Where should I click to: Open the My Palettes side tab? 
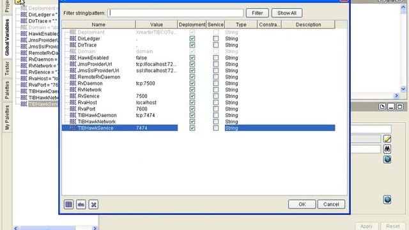(x=7, y=118)
